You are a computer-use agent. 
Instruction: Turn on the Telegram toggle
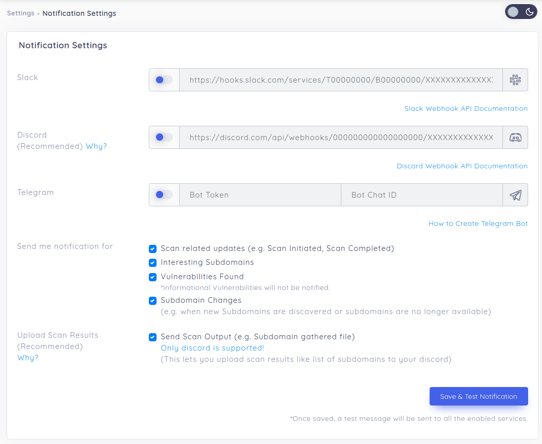tap(164, 195)
